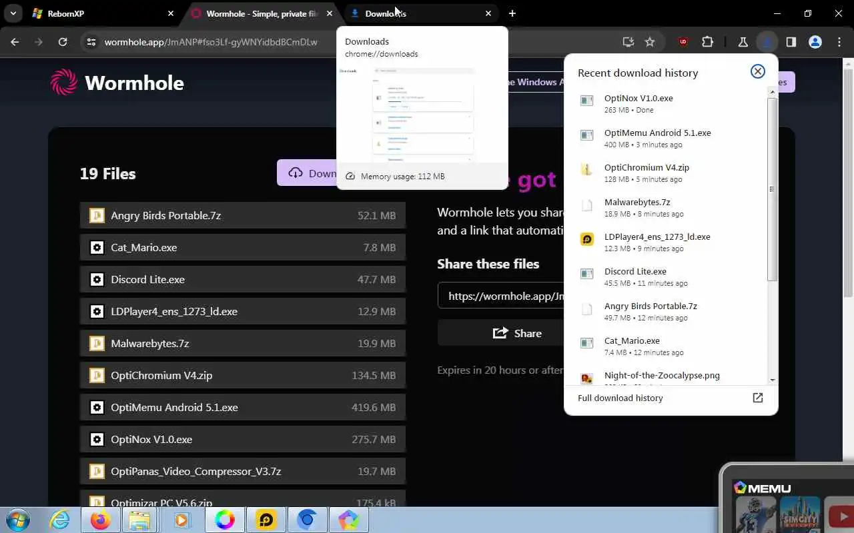Click archive icon beside Malwarebytes.7z at 19.9 MB
This screenshot has height=533, width=854.
pyautogui.click(x=97, y=343)
